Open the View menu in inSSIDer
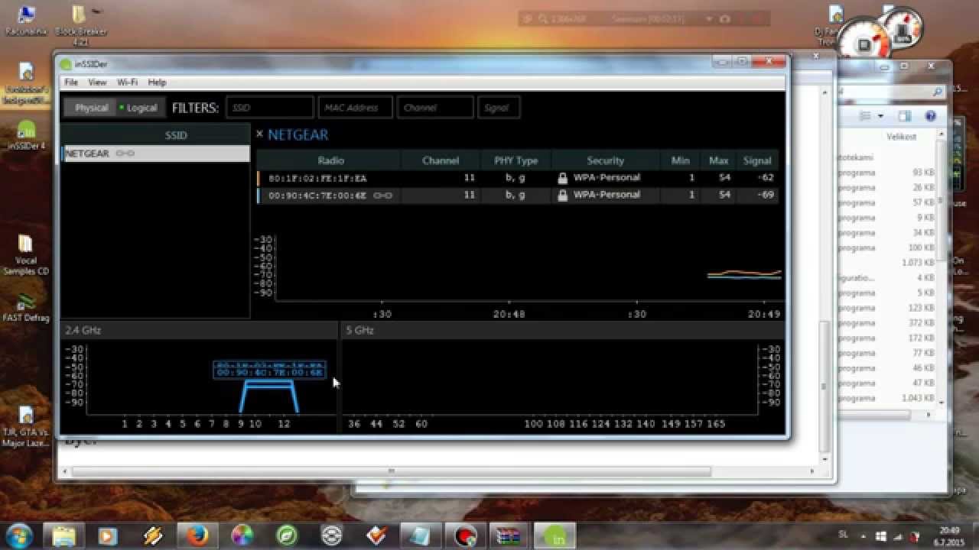The height and width of the screenshot is (550, 979). tap(97, 82)
